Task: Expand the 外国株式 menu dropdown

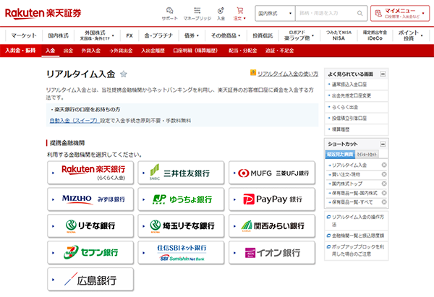Action: [97, 35]
